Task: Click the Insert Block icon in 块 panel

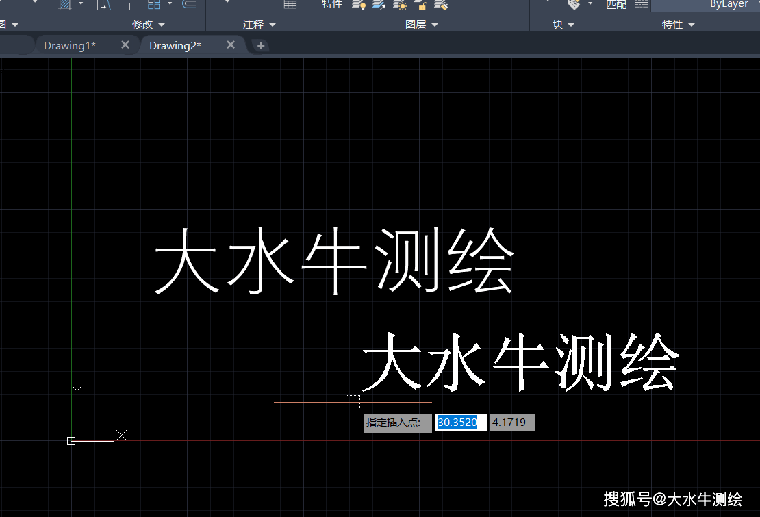Action: tap(574, 4)
